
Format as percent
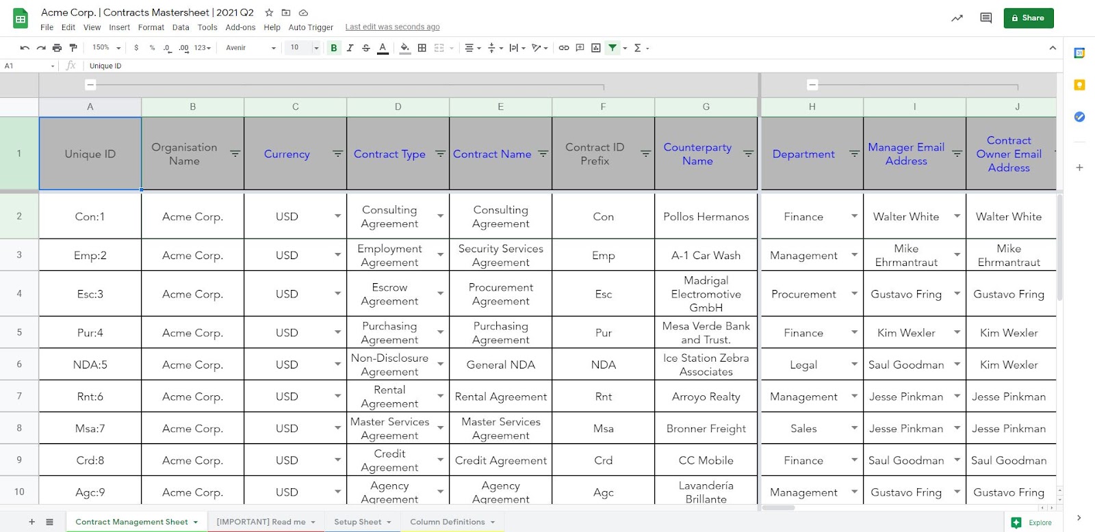(152, 48)
